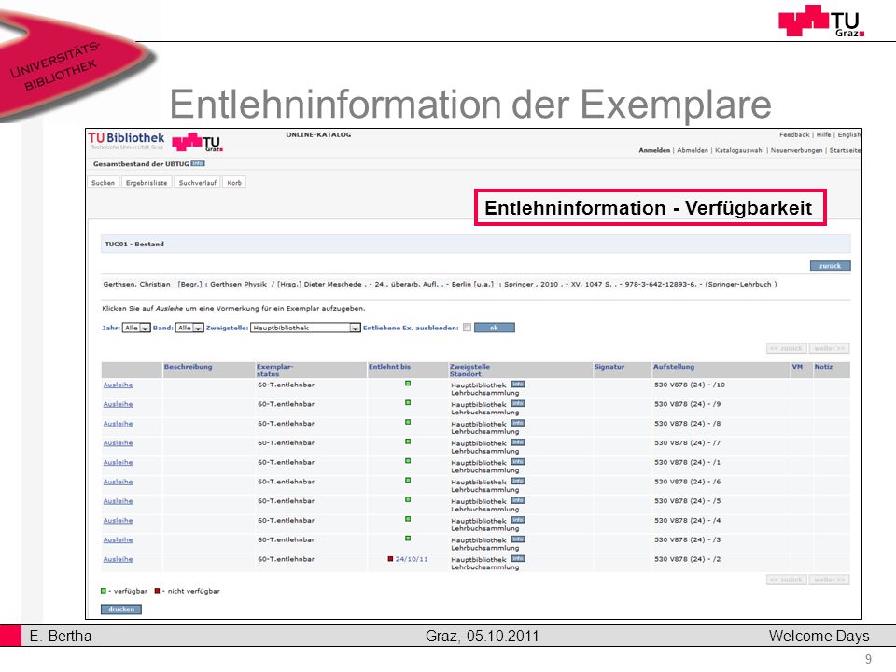Click info icon next to Gesamtbestand der UBTUG
Viewport: 896px width, 672px height.
click(x=198, y=163)
